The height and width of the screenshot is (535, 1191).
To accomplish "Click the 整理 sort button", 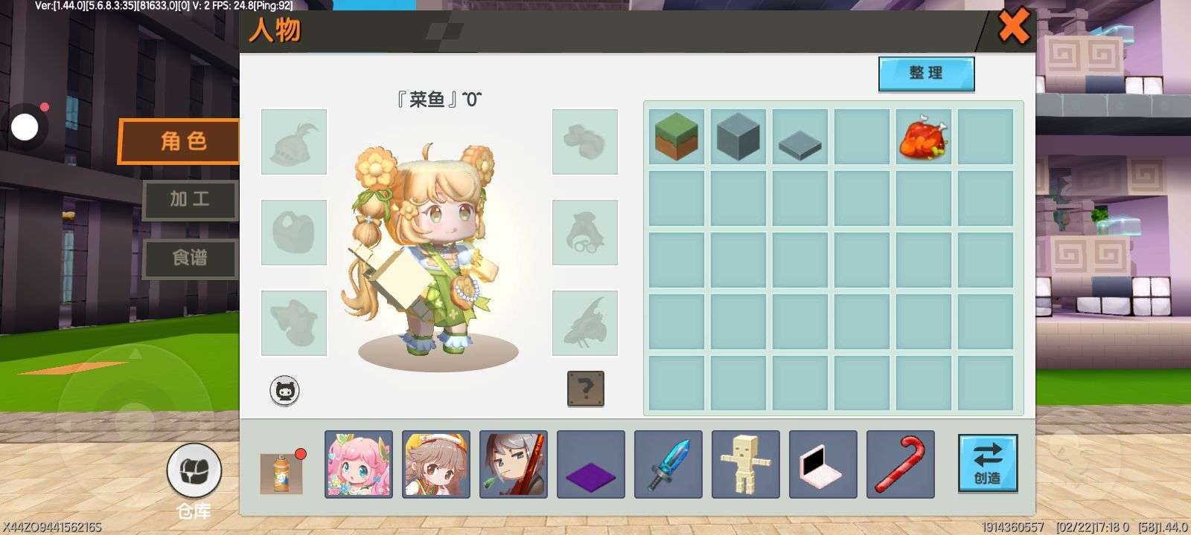I will point(926,74).
